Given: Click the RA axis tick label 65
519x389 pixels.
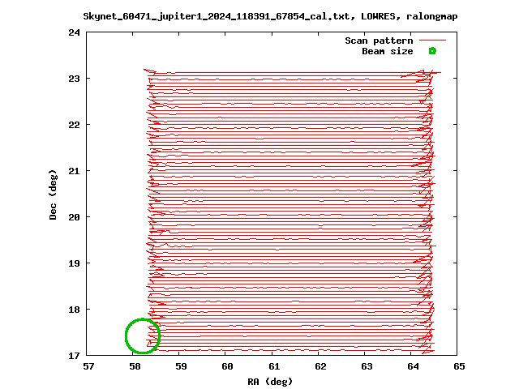Looking at the screenshot, I should [460, 366].
